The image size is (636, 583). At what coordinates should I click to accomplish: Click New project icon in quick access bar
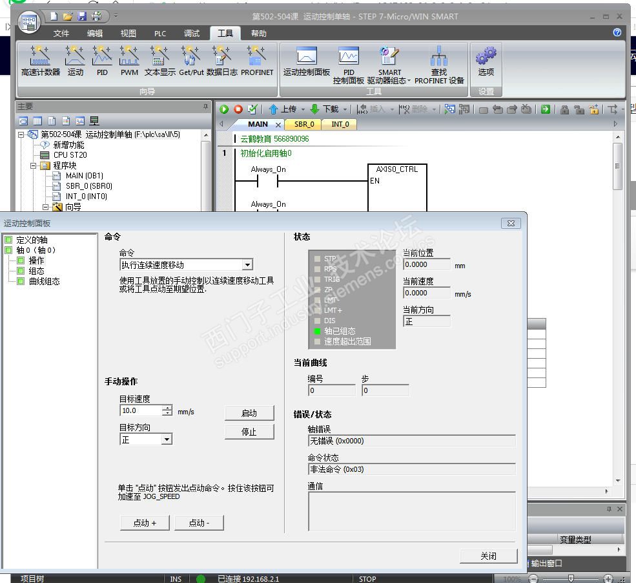pos(54,16)
